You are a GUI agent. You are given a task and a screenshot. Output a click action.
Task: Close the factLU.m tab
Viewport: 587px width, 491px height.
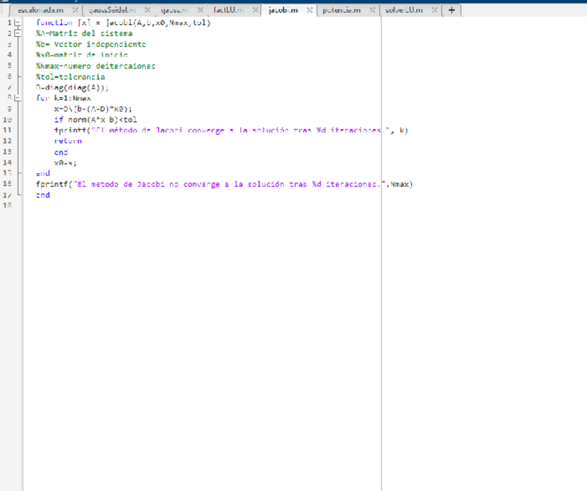(x=255, y=10)
